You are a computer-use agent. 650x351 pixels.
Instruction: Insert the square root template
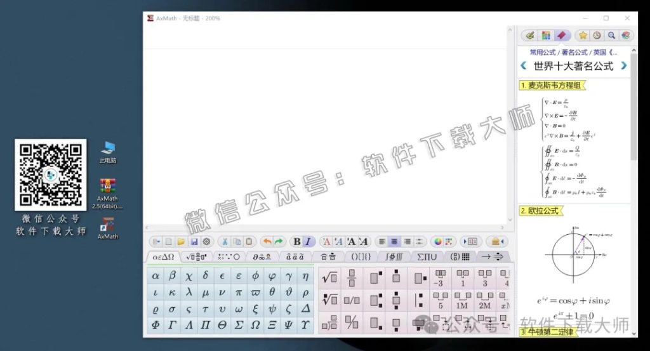[329, 277]
